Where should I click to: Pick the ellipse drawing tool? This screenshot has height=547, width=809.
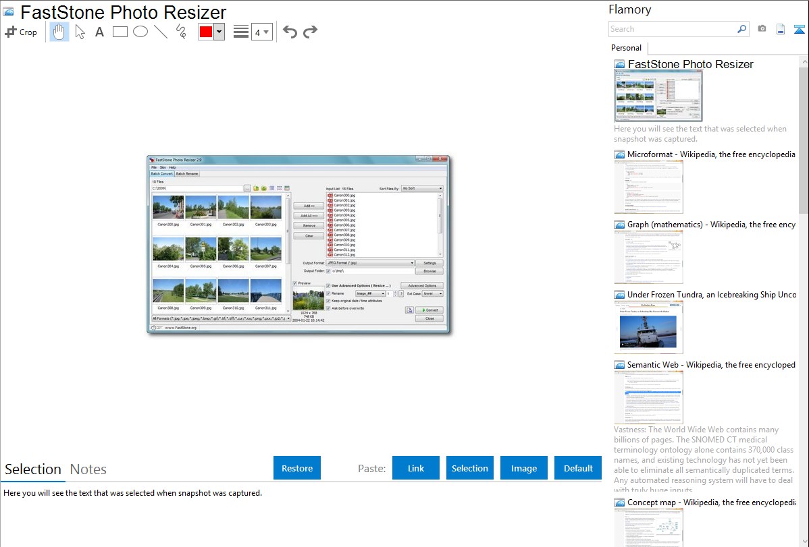click(140, 32)
